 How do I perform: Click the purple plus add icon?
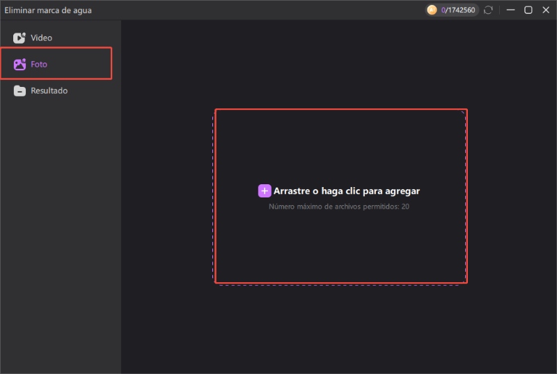point(265,190)
